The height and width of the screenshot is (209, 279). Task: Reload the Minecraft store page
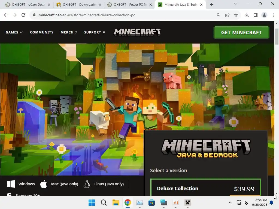tap(23, 15)
